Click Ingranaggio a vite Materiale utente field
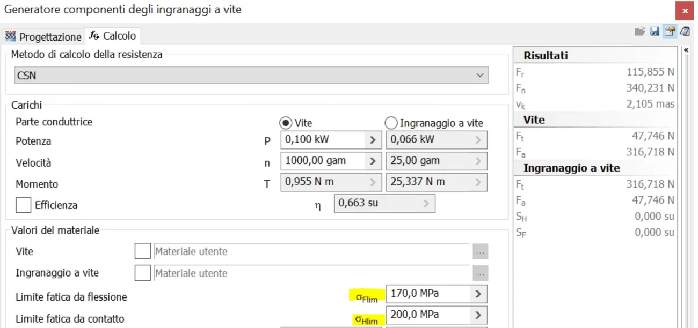 click(311, 273)
